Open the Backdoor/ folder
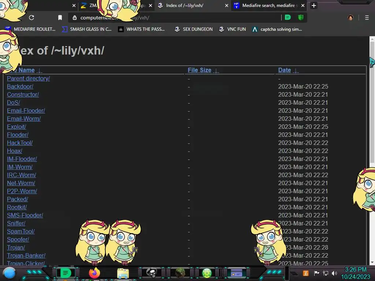The width and height of the screenshot is (375, 281). (x=20, y=86)
